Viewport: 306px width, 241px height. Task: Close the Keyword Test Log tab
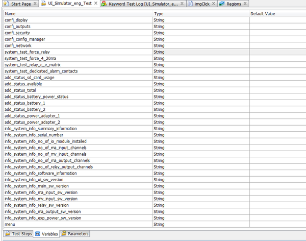coord(181,4)
